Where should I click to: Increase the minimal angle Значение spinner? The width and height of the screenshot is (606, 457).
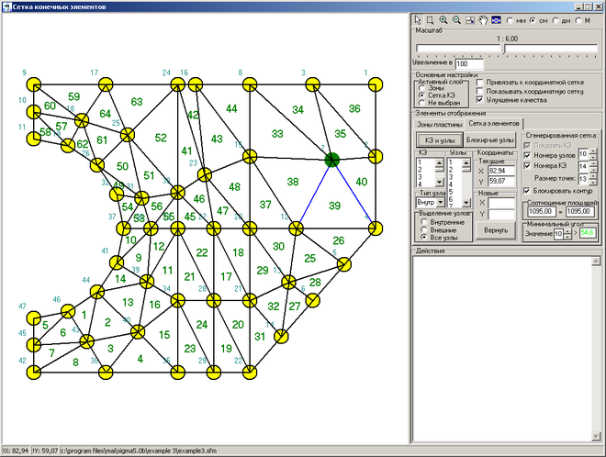tap(567, 231)
